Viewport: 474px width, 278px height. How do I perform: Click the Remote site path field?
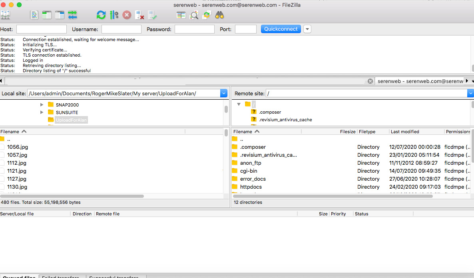366,94
